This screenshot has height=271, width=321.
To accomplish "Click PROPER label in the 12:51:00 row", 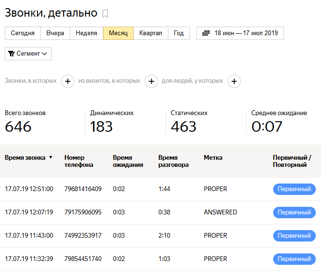I will pos(215,189).
